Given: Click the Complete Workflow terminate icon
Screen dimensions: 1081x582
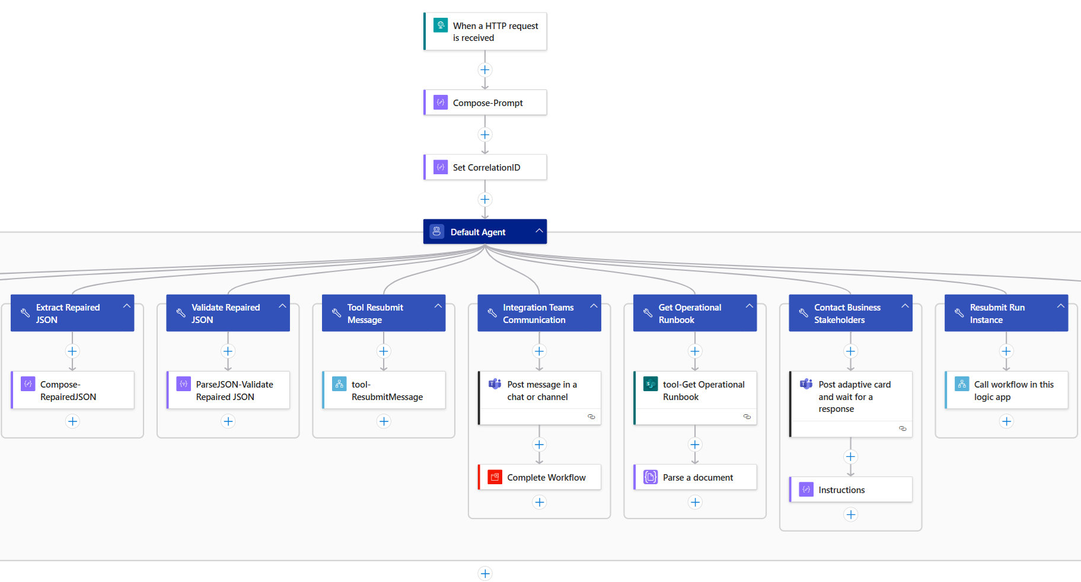Looking at the screenshot, I should tap(495, 477).
